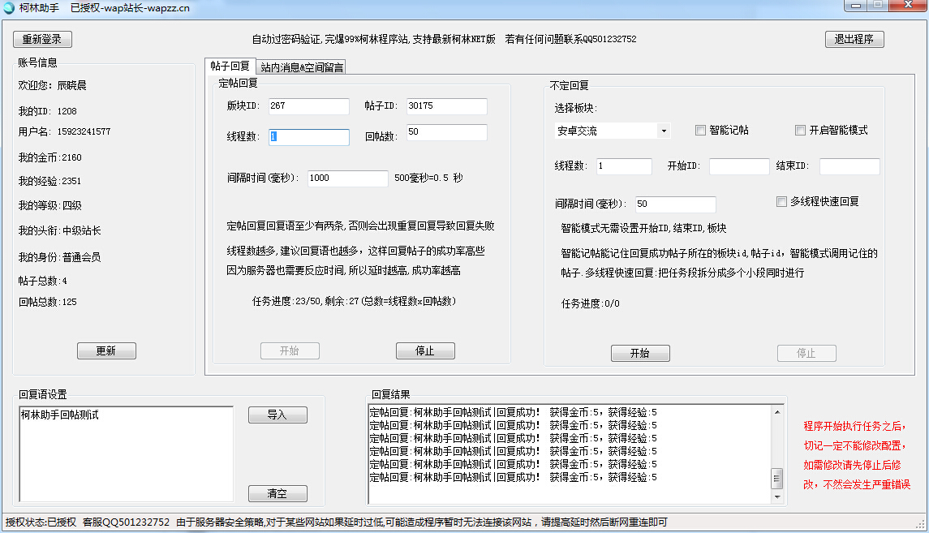Click the 回复结果 scrollbar down arrow

click(x=776, y=496)
